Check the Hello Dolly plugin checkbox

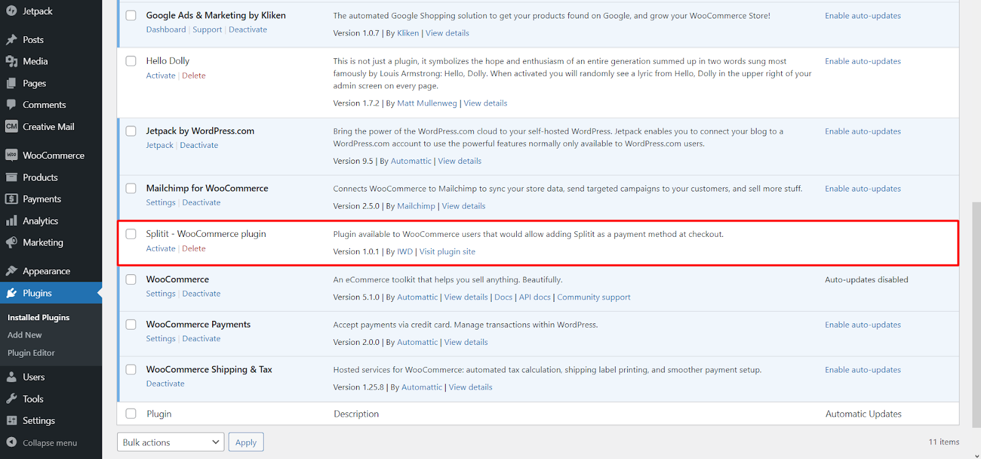pyautogui.click(x=131, y=61)
